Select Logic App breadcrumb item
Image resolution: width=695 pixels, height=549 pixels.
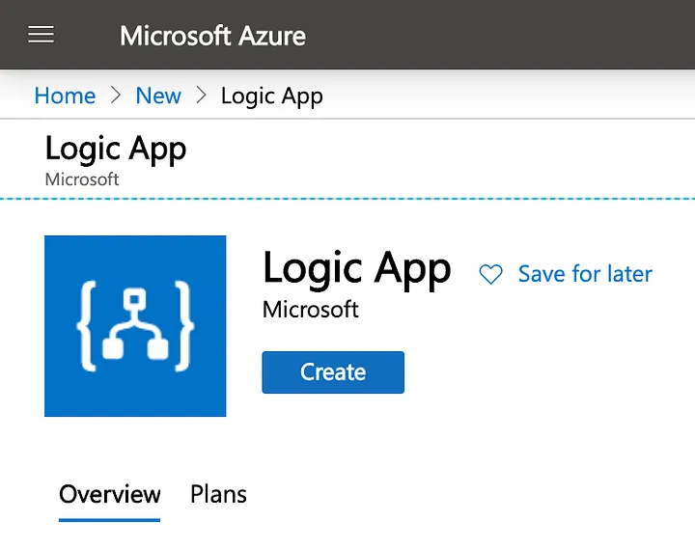point(271,96)
